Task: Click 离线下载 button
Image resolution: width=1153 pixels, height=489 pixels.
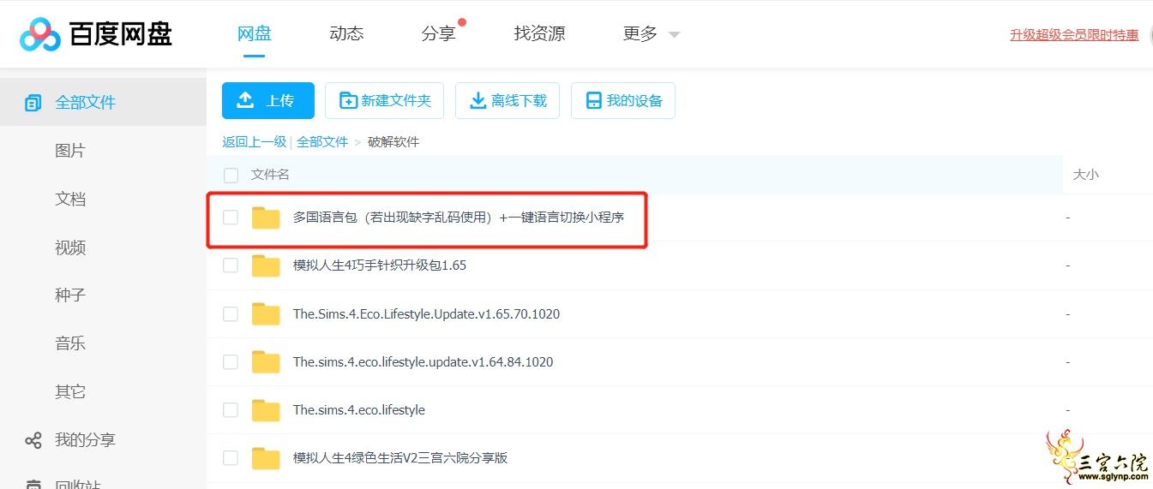Action: pos(507,100)
